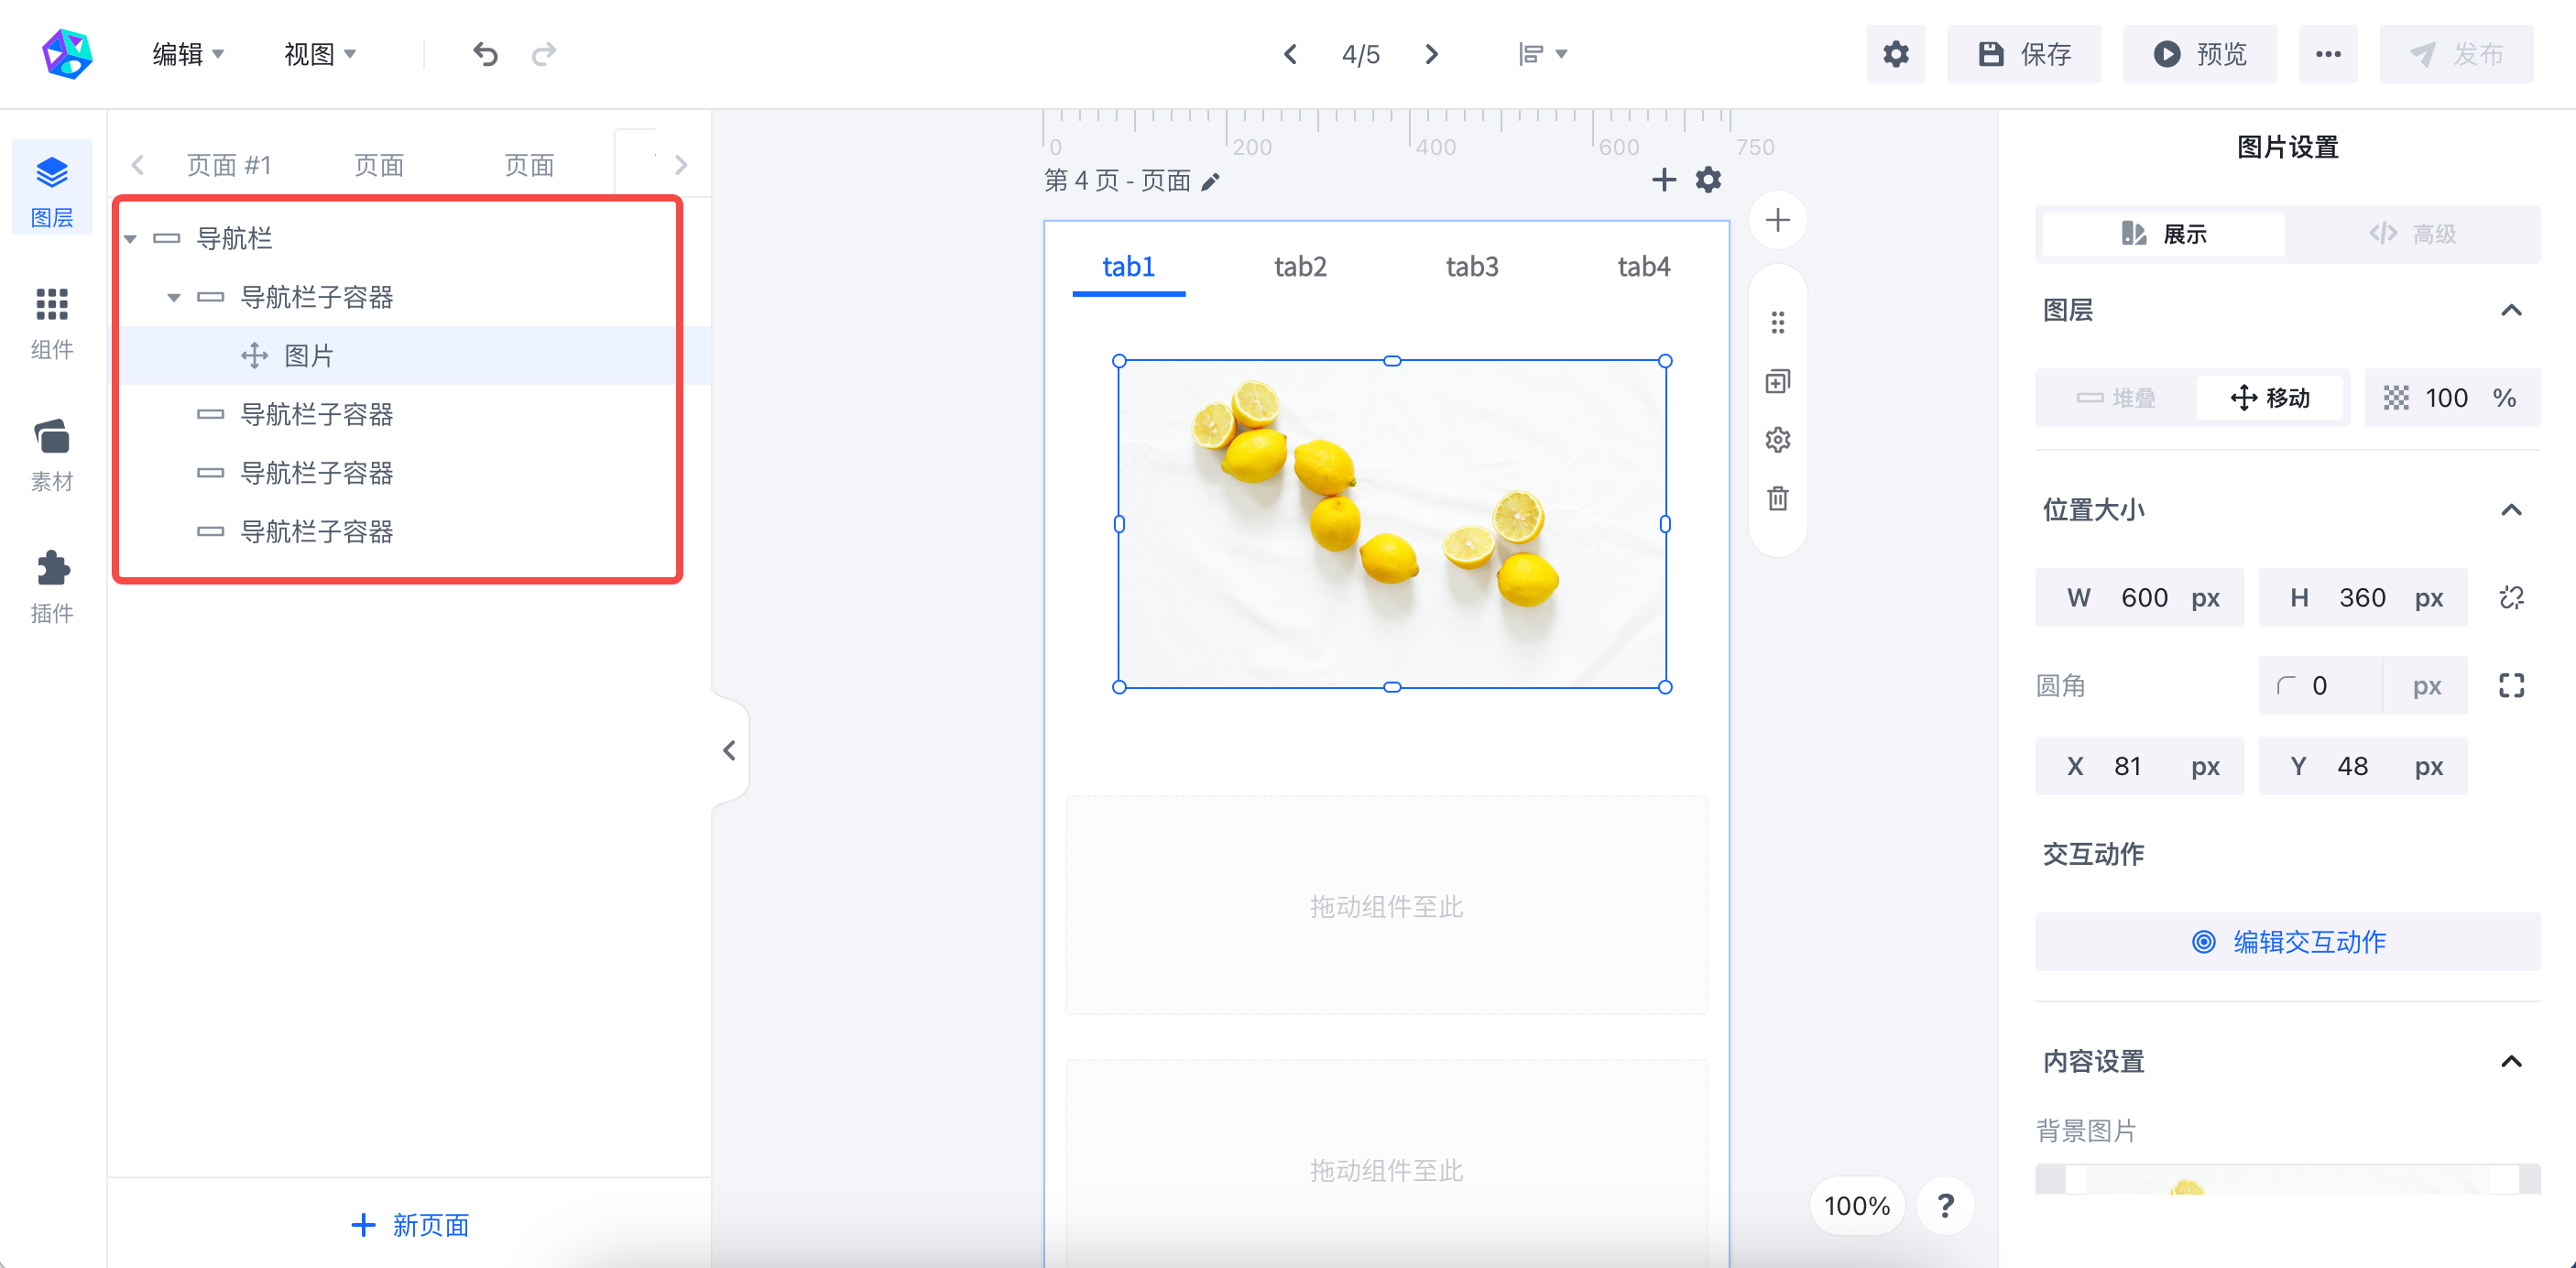The height and width of the screenshot is (1268, 2576).
Task: Click the 预览 preview button
Action: pos(2200,54)
